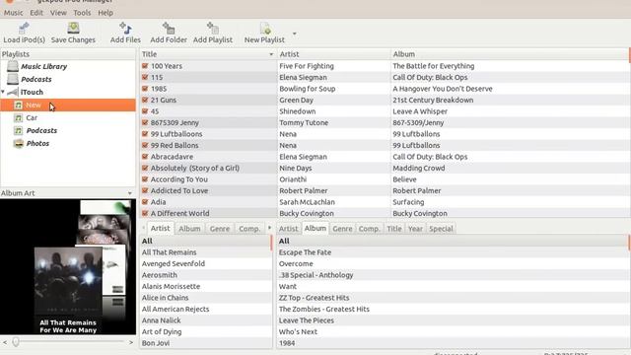
Task: Uncheck the Abracadavre track checkbox
Action: tap(145, 156)
